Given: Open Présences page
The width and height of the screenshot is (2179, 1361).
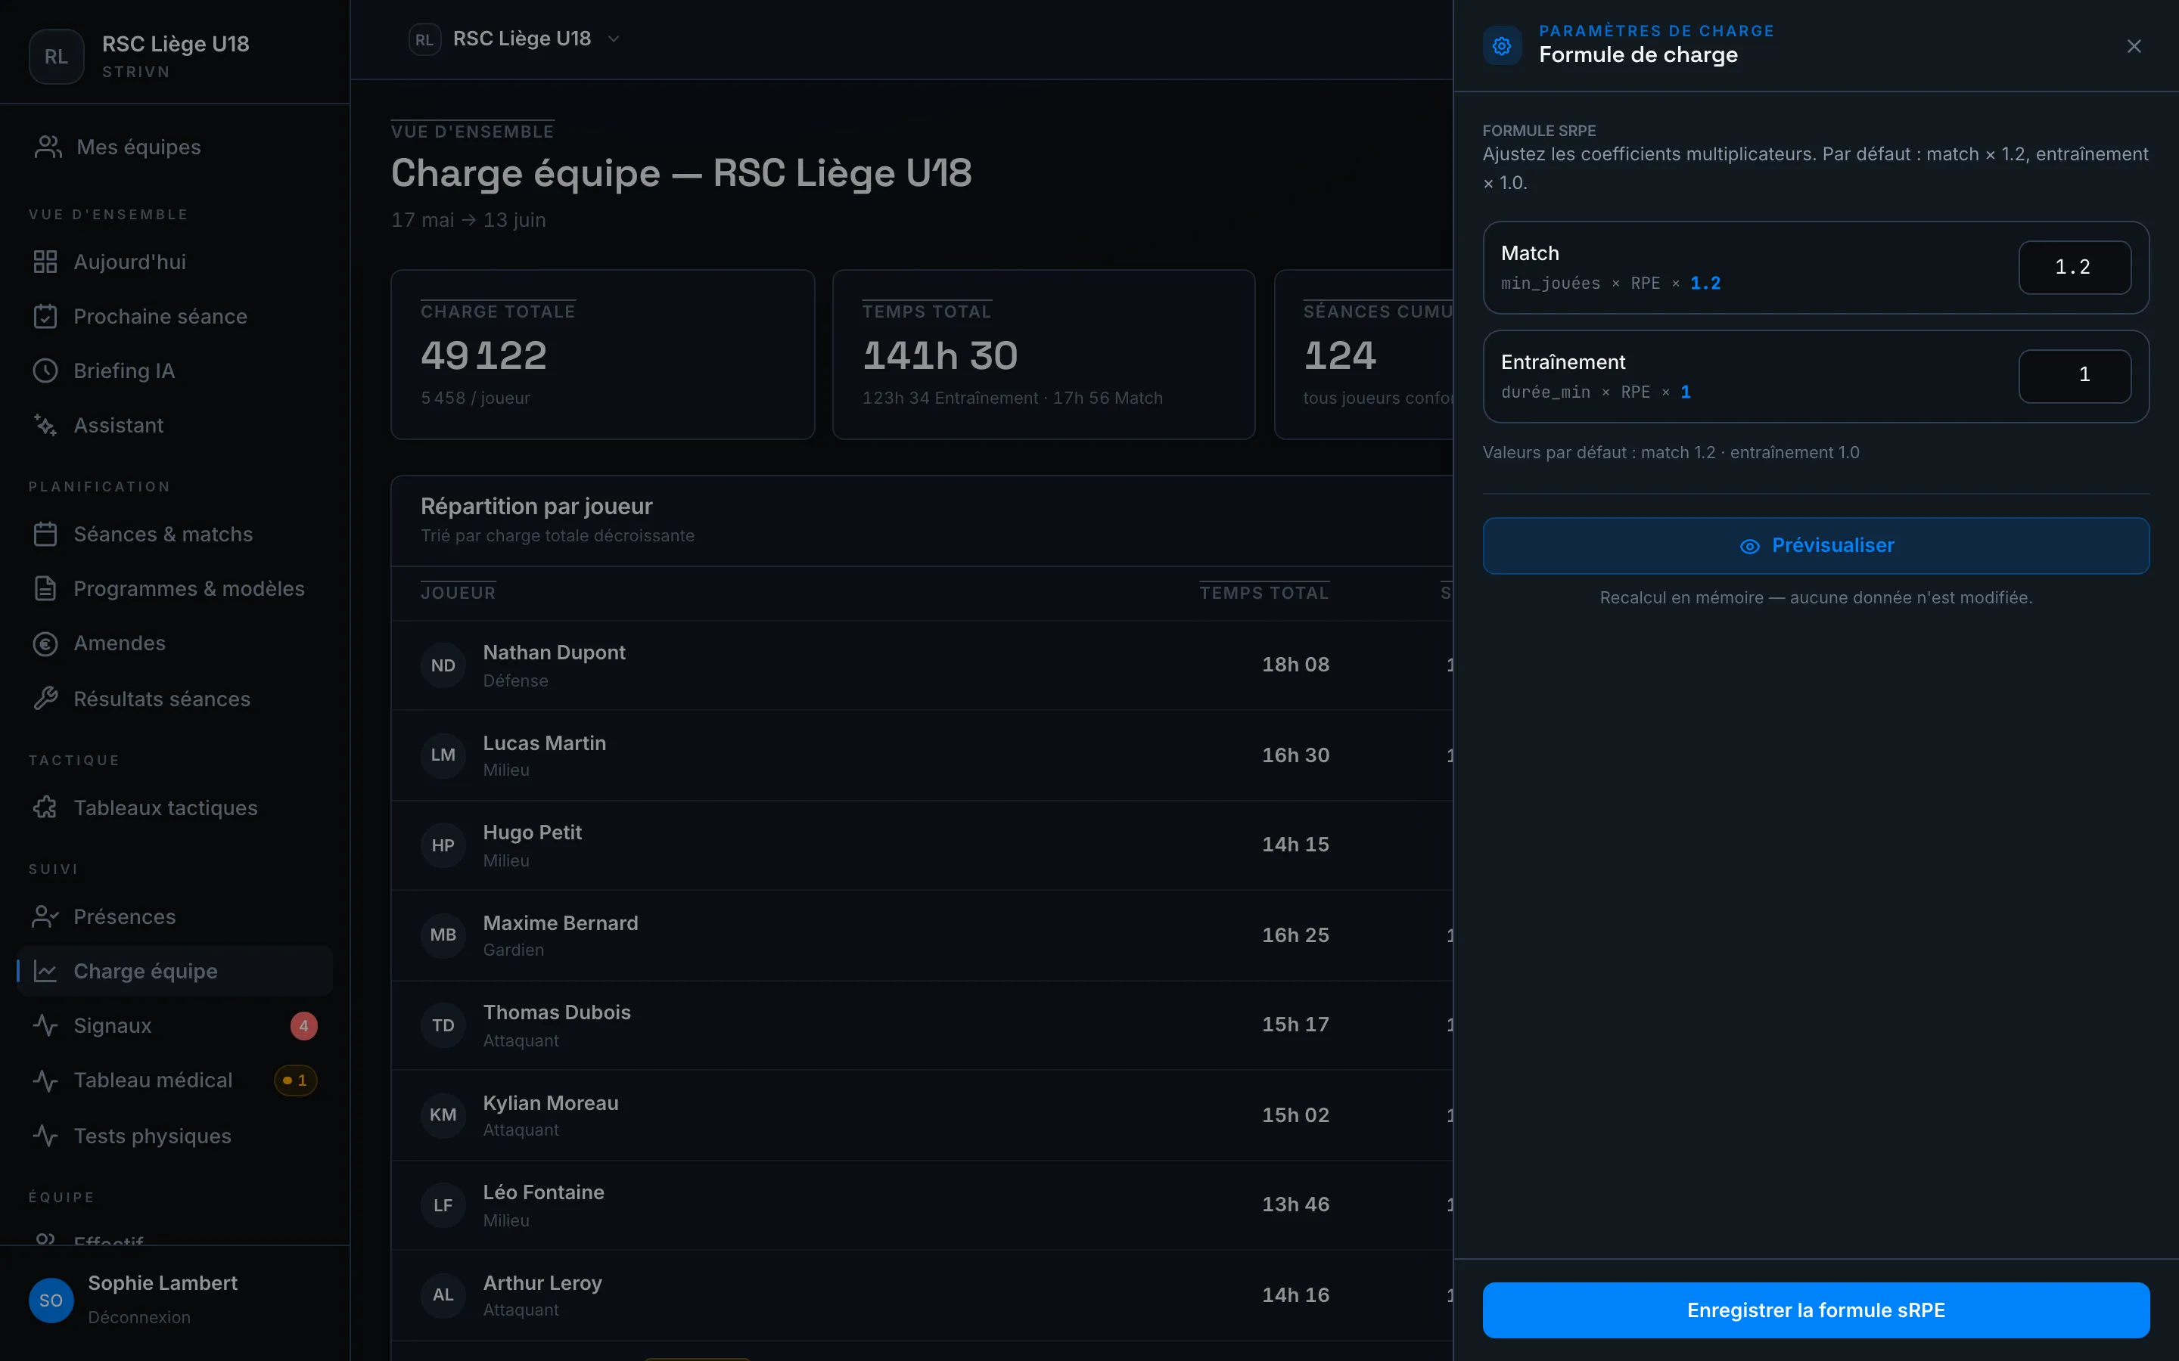Looking at the screenshot, I should [175, 916].
